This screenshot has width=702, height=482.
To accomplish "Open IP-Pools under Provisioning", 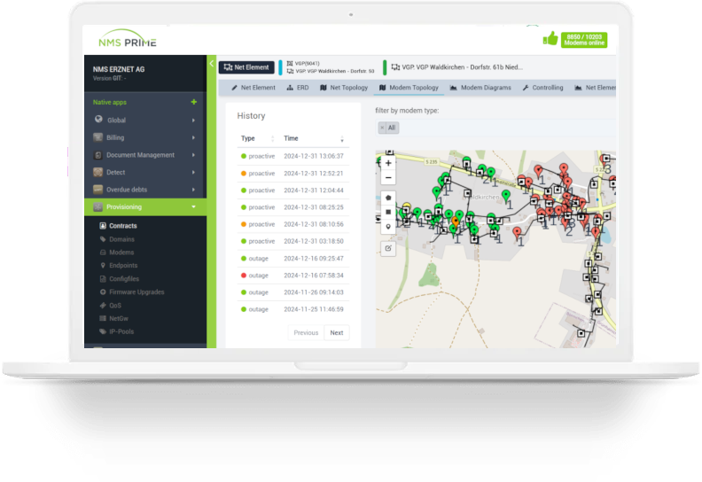I will (116, 331).
